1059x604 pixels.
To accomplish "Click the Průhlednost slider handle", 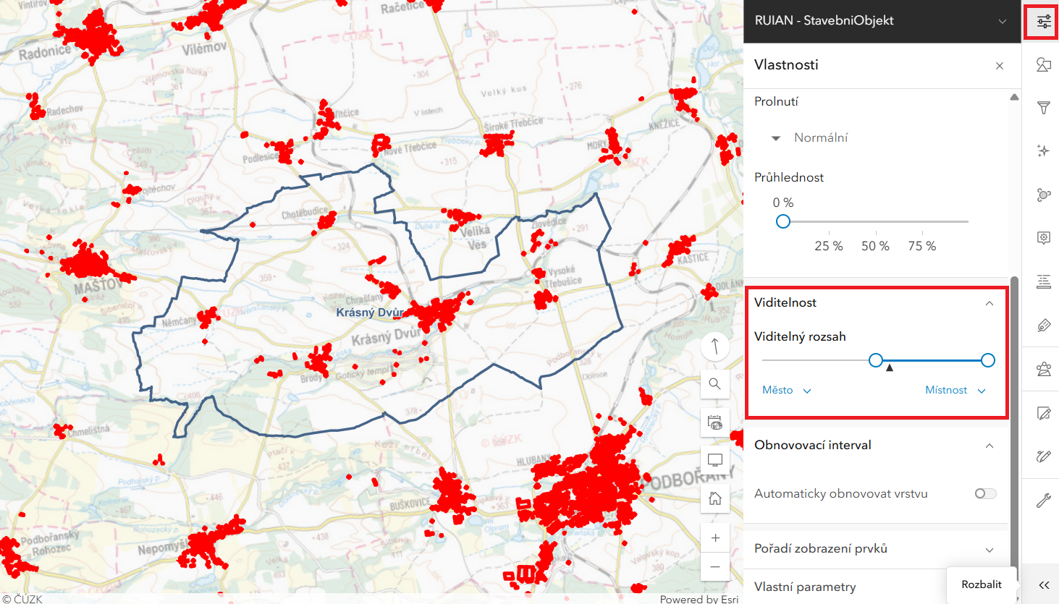I will click(782, 221).
